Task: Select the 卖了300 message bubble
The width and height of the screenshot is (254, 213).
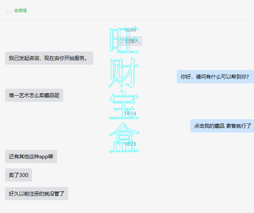Action: coord(19,175)
